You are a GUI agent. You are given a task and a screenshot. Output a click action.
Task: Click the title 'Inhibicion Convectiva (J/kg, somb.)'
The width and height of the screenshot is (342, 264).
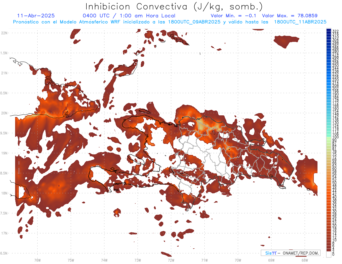point(174,7)
